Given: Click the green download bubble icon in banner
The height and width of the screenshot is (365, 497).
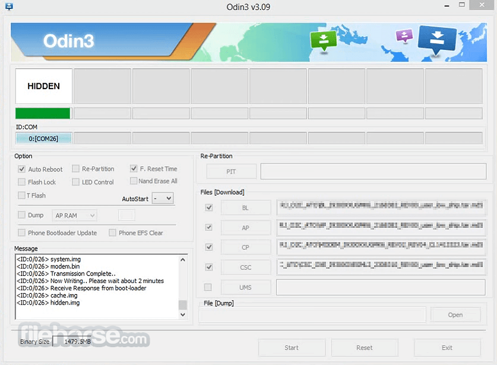Looking at the screenshot, I should point(323,40).
